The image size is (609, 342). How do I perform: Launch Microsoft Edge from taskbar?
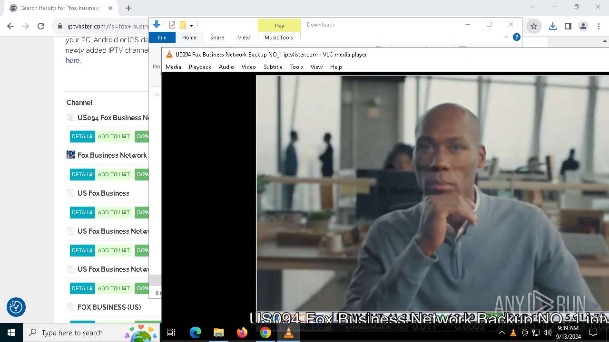195,332
